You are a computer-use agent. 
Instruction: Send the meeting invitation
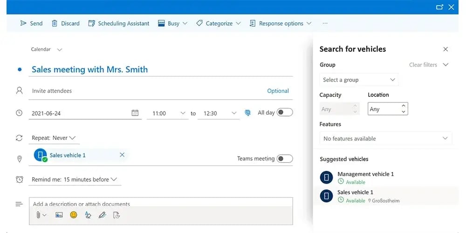coord(31,23)
